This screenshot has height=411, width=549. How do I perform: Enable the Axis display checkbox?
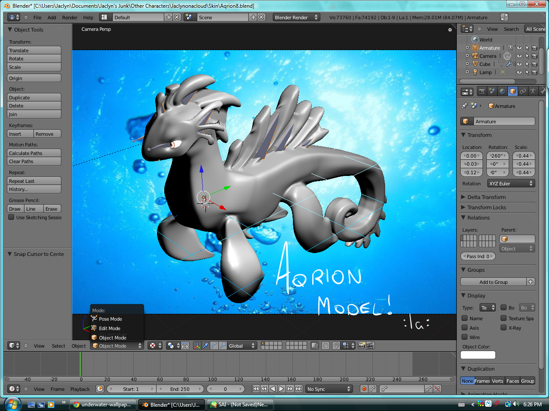point(465,328)
